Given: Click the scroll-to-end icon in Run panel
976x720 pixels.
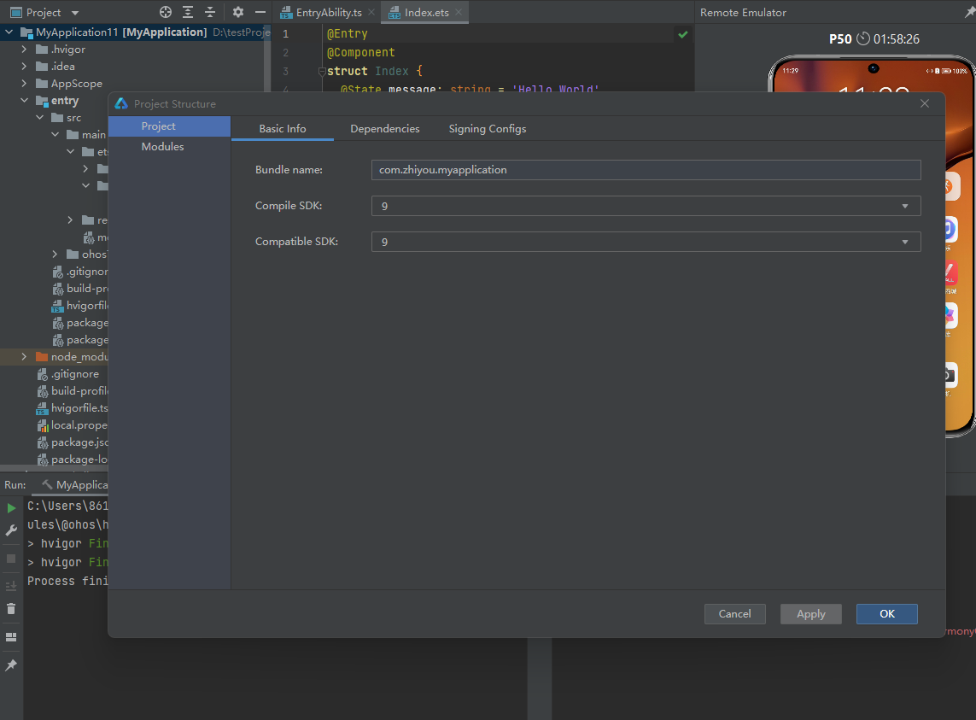Looking at the screenshot, I should pos(11,585).
